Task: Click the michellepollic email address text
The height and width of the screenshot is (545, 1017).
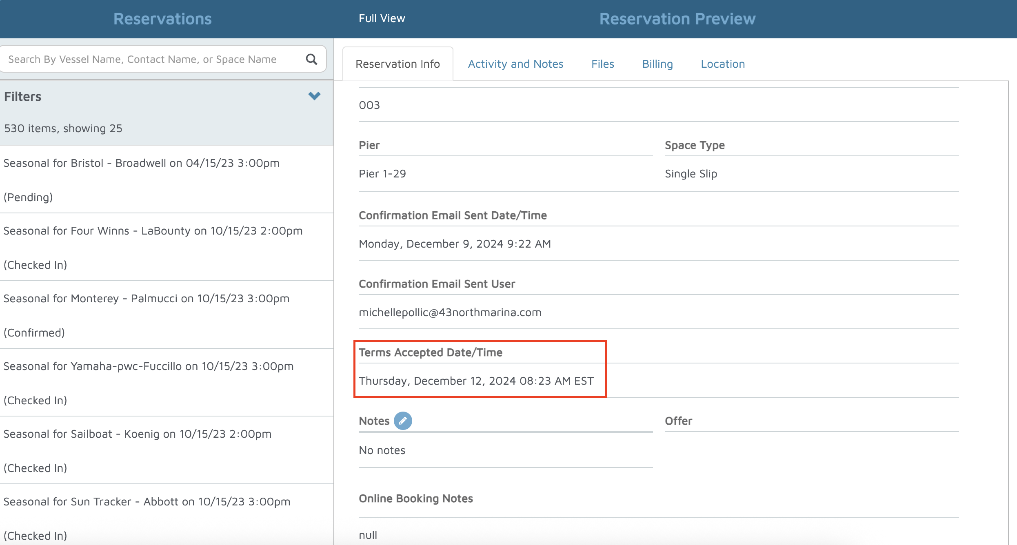Action: pyautogui.click(x=450, y=312)
